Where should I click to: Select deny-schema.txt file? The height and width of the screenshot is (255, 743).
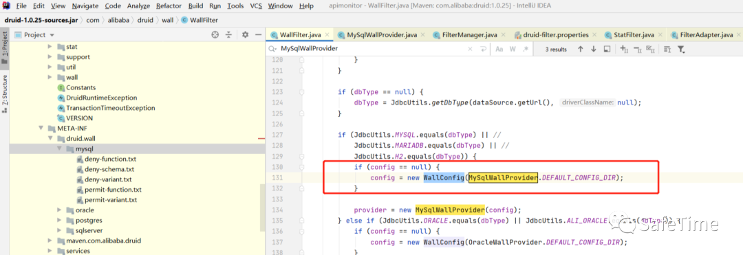[x=109, y=169]
